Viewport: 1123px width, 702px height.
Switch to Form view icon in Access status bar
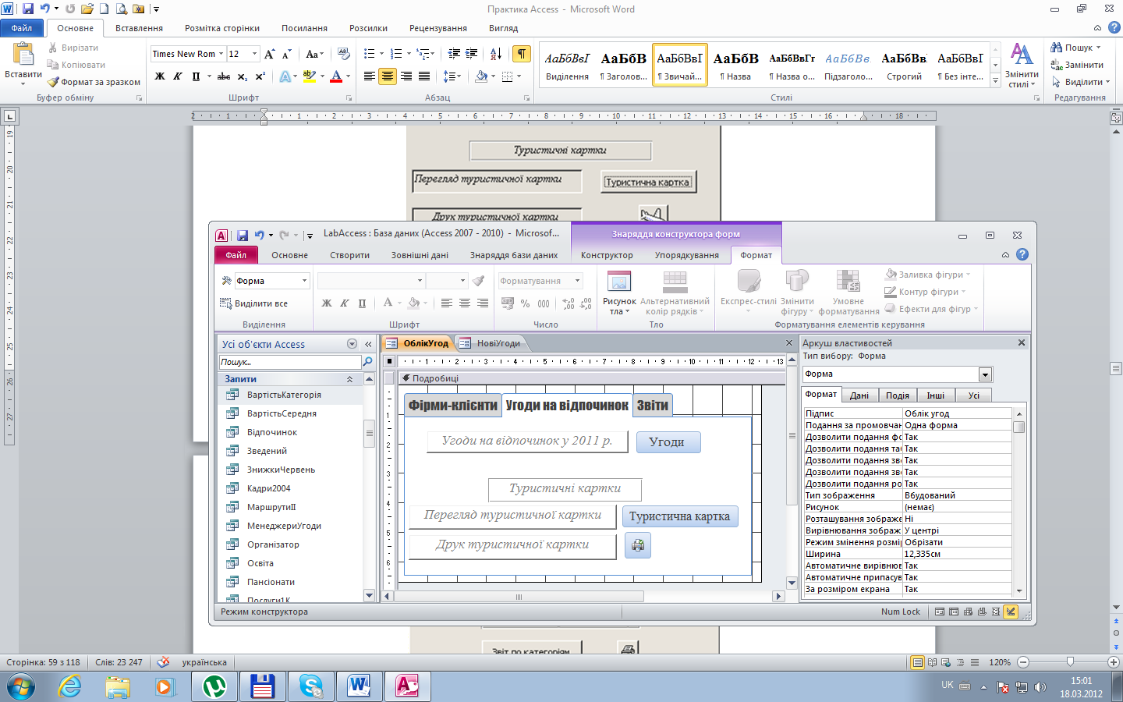coord(940,612)
